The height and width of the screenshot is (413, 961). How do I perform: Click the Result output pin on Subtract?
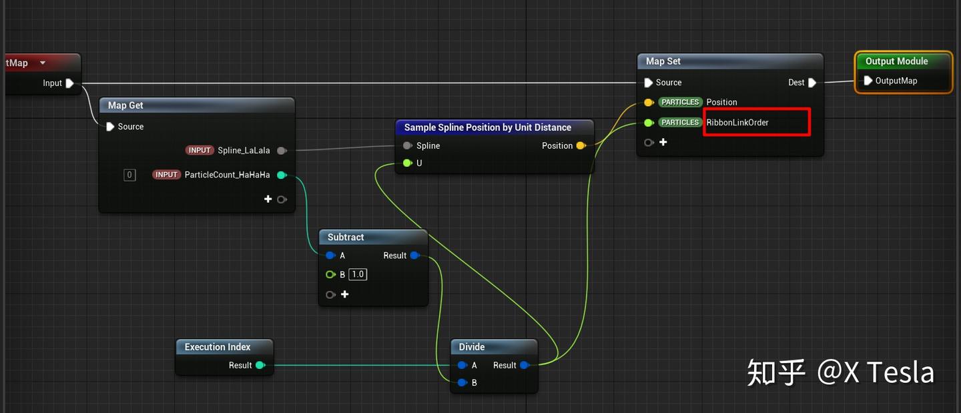coord(416,255)
